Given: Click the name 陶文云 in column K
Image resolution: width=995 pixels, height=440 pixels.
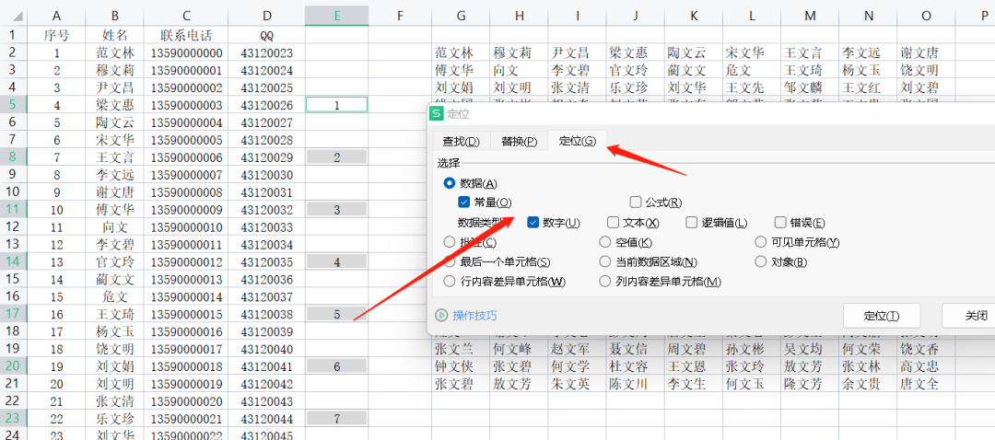Looking at the screenshot, I should pyautogui.click(x=686, y=53).
